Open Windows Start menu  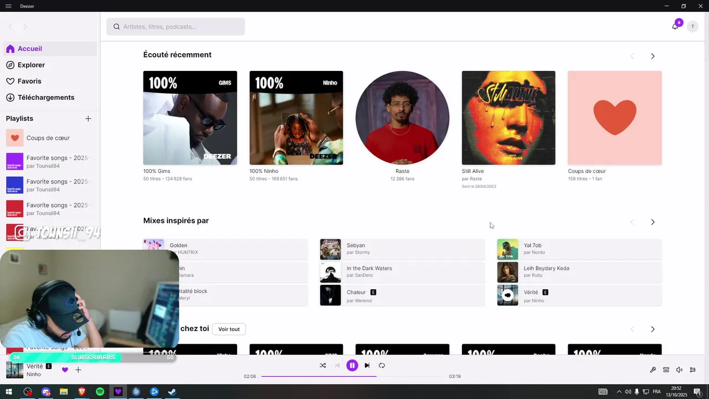point(9,392)
